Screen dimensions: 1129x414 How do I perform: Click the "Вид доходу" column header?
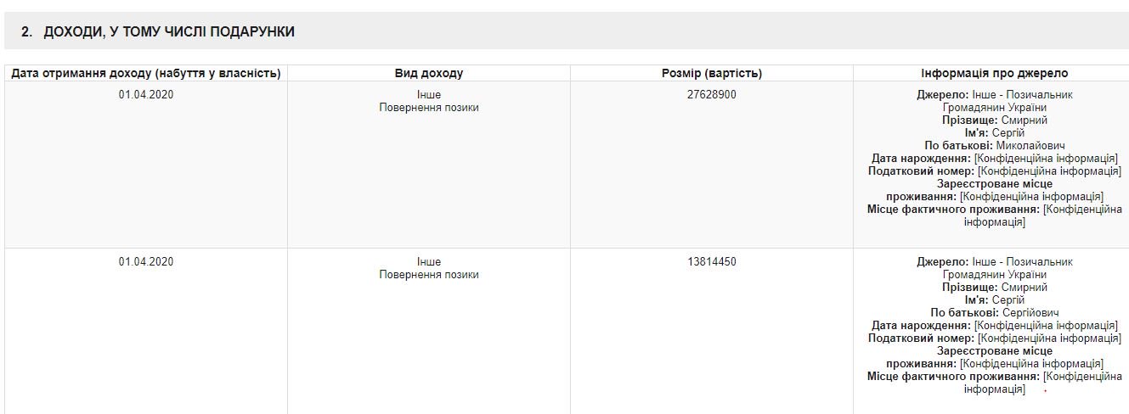(429, 74)
